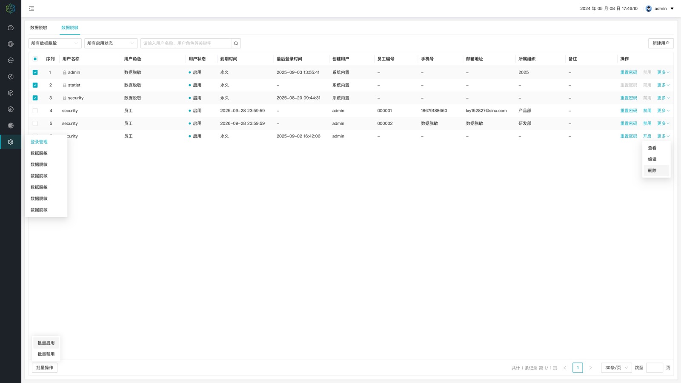This screenshot has width=681, height=383.
Task: Click the 批量操作 button
Action: (45, 368)
